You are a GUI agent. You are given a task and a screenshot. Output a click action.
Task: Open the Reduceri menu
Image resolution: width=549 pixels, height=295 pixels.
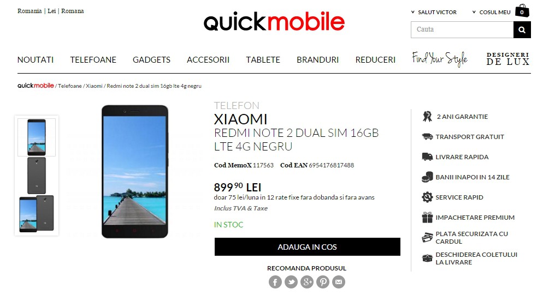(x=375, y=60)
